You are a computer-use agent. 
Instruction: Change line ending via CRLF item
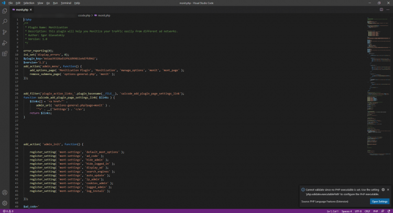[x=367, y=211]
